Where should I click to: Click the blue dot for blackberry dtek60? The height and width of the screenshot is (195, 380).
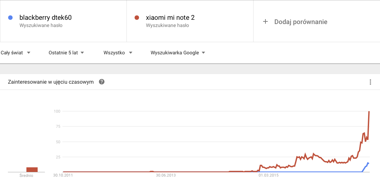point(10,18)
